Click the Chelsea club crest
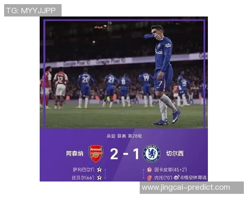248x198 pixels. click(x=152, y=153)
